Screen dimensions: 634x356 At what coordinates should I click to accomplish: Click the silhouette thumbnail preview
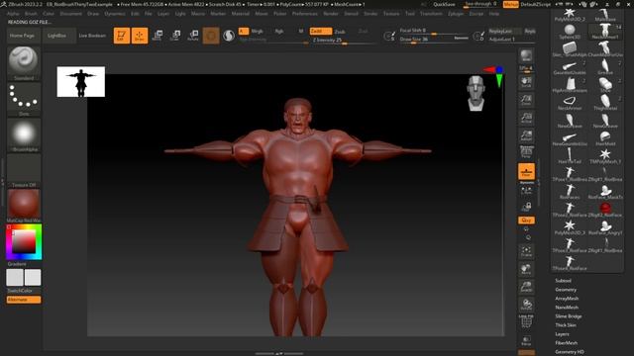tap(81, 82)
